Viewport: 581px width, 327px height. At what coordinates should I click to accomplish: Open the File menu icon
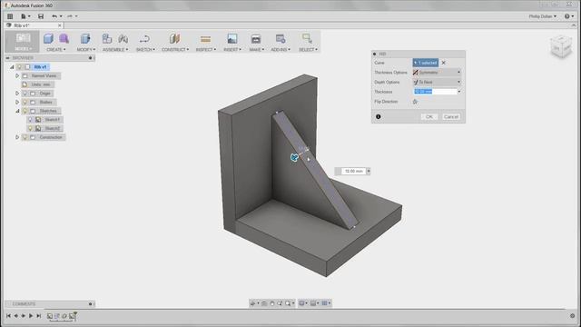[25, 16]
